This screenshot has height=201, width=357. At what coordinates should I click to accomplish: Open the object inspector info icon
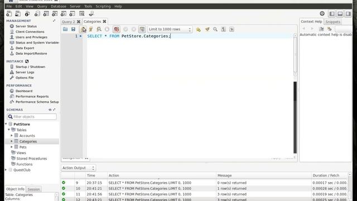coord(27,13)
